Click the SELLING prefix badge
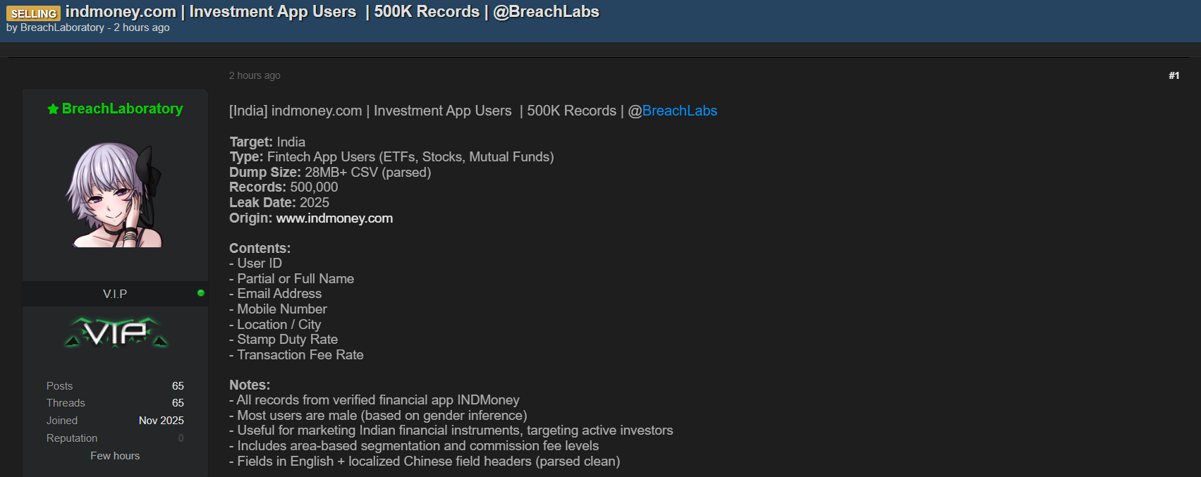Viewport: 1201px width, 477px height. 33,13
